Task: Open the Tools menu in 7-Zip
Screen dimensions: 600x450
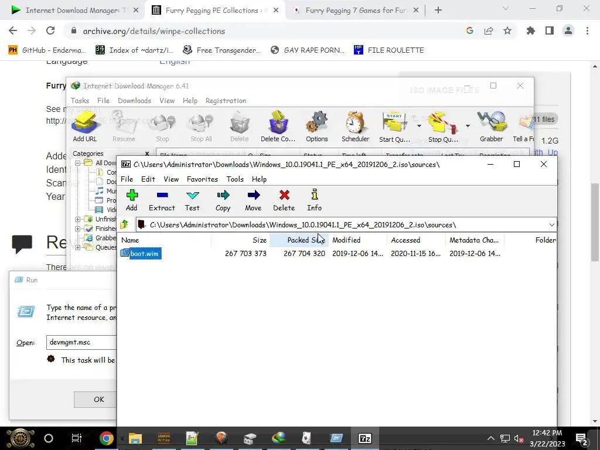Action: tap(235, 179)
